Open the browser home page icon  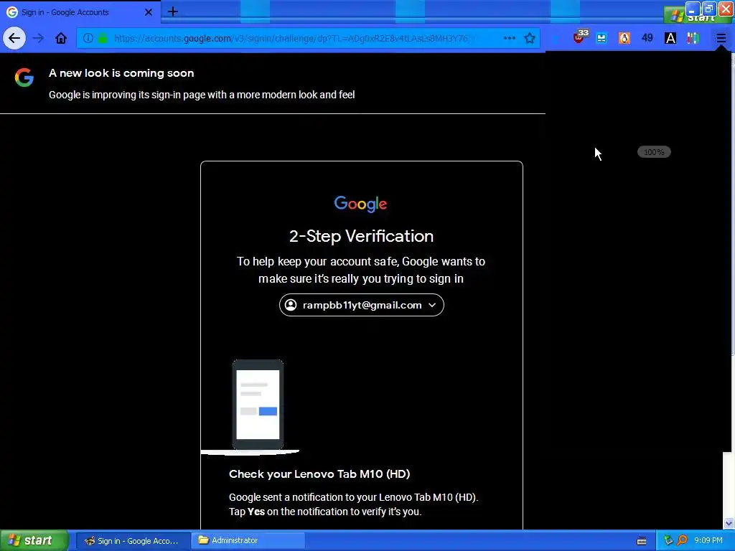click(61, 38)
